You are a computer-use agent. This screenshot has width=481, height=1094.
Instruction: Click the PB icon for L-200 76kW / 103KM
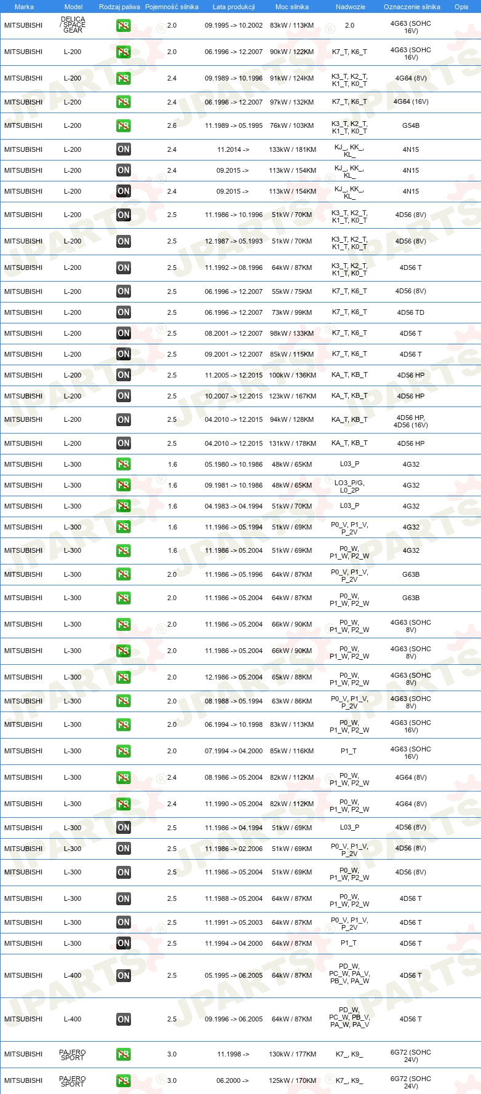[x=124, y=125]
